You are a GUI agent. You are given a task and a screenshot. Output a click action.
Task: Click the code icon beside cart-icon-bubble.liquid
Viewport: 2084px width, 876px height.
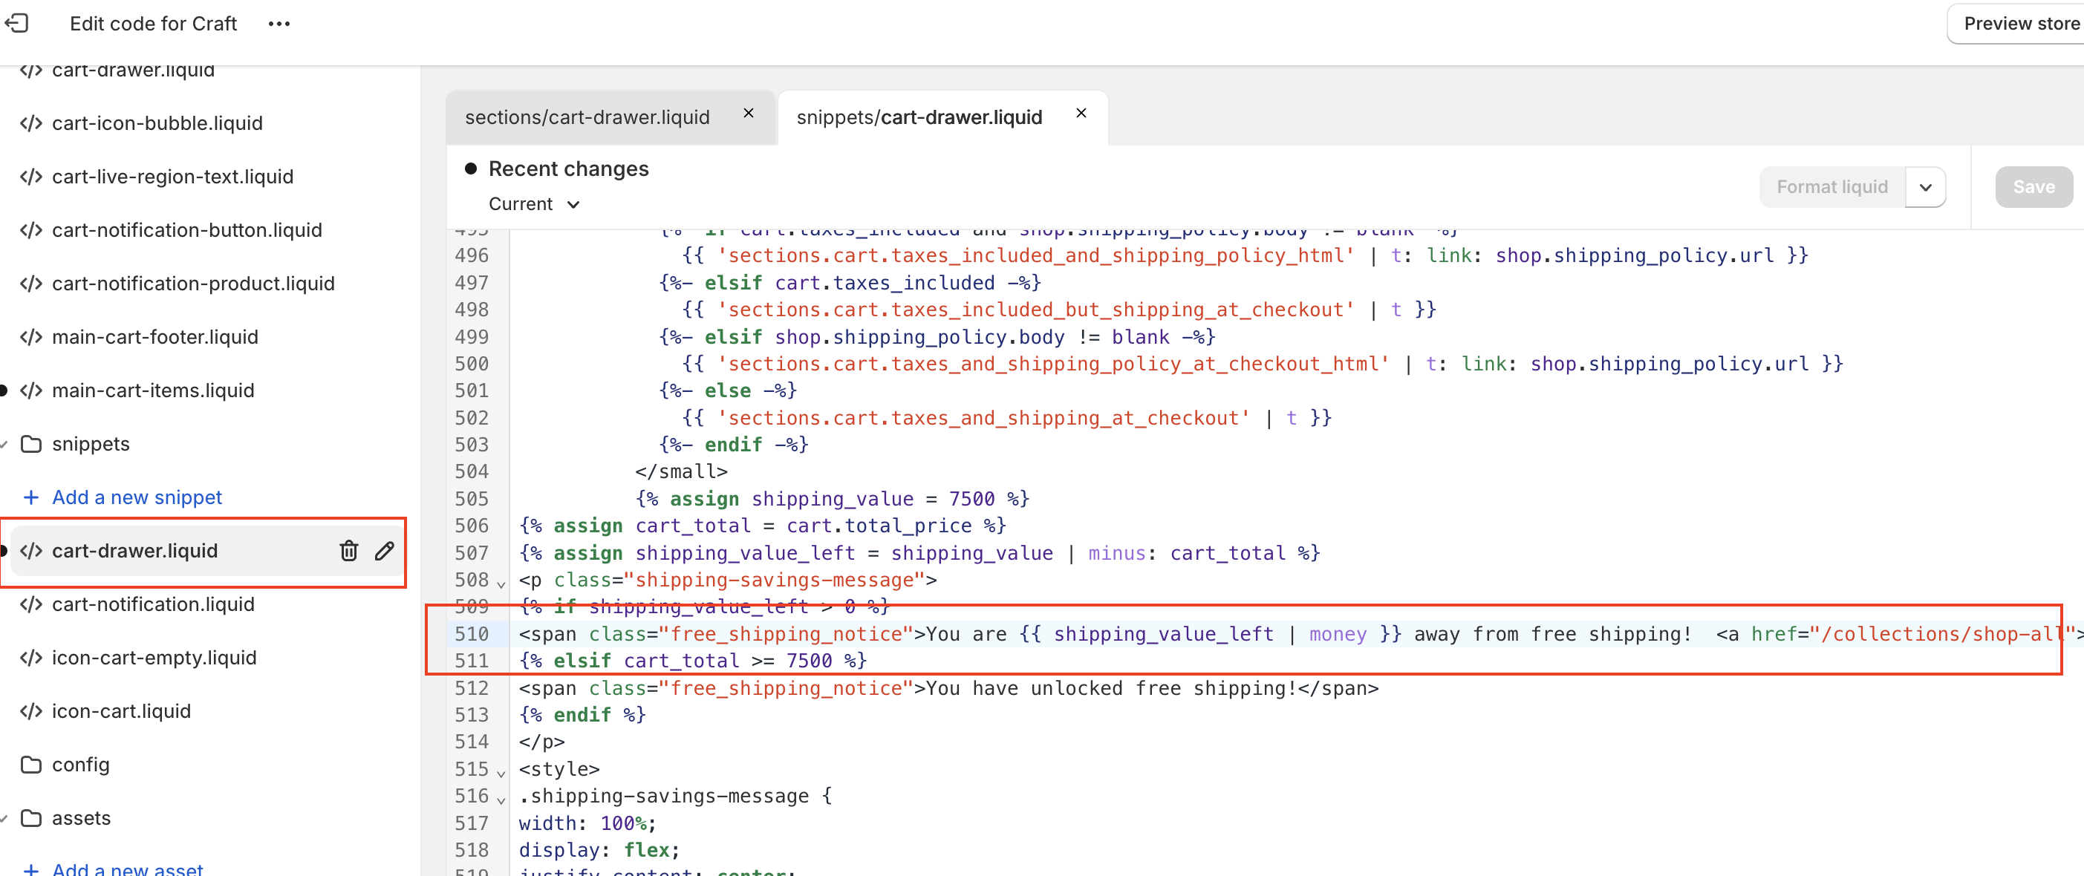pos(30,123)
